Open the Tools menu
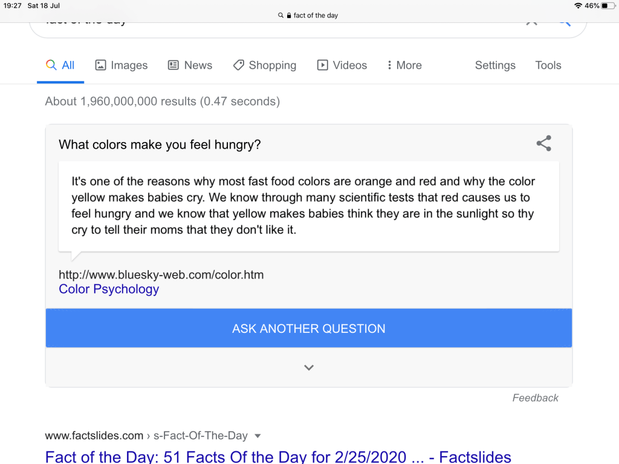Screen dimensions: 619x464 tap(548, 65)
